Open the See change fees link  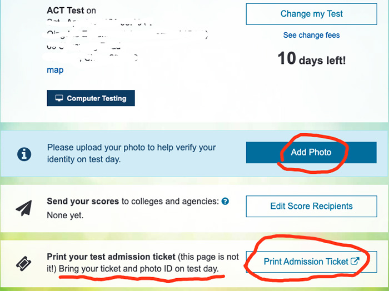(x=311, y=35)
